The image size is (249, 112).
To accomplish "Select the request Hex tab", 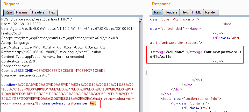I will [52, 12].
